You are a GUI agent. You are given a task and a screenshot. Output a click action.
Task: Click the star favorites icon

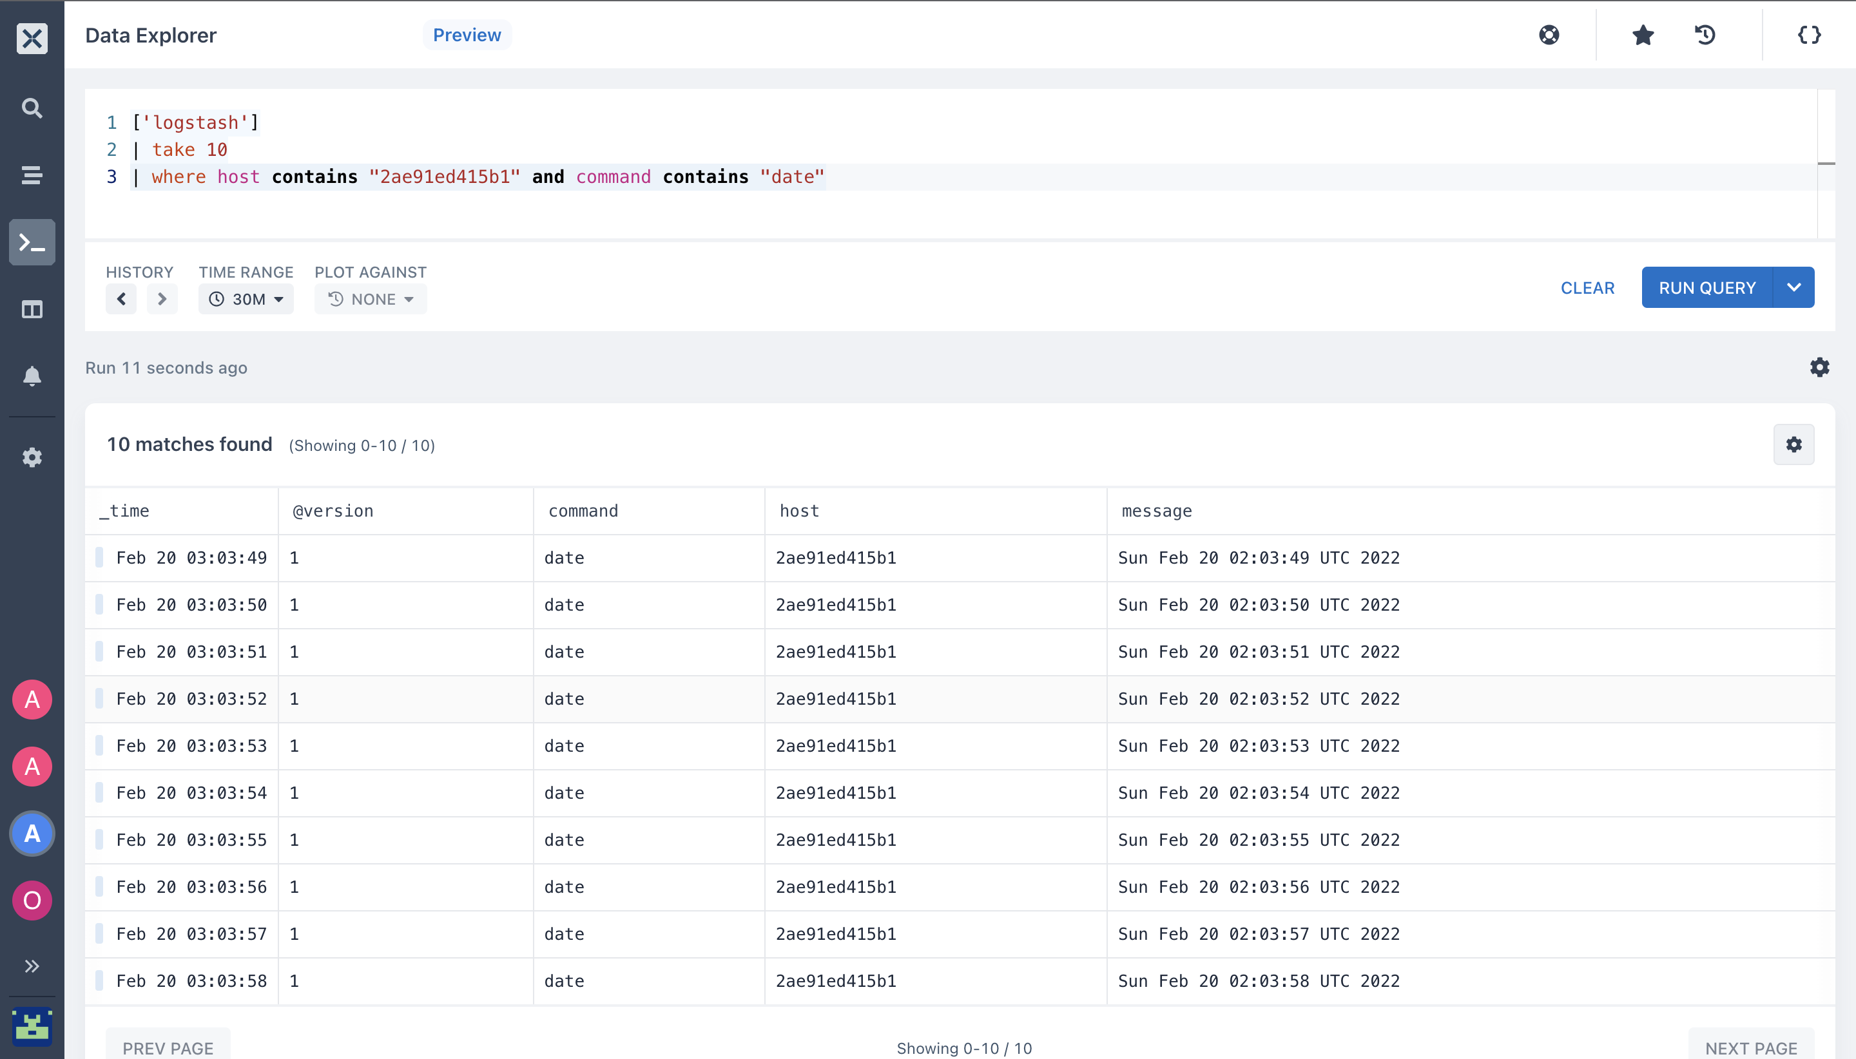(x=1643, y=35)
